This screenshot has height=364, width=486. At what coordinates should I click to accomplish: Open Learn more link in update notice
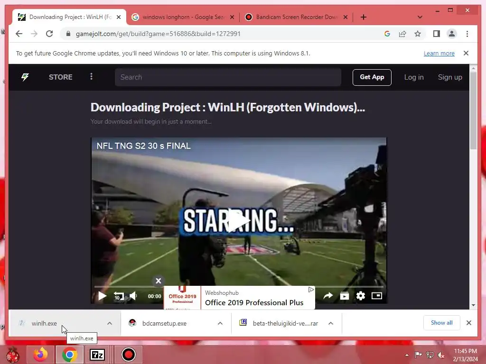coord(439,53)
